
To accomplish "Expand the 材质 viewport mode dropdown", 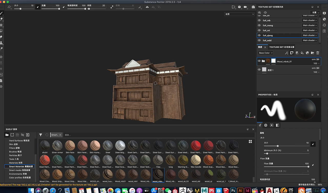I will coord(239,14).
